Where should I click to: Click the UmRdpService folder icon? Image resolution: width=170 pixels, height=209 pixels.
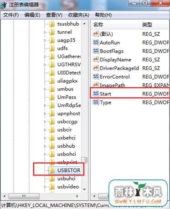click(52, 105)
